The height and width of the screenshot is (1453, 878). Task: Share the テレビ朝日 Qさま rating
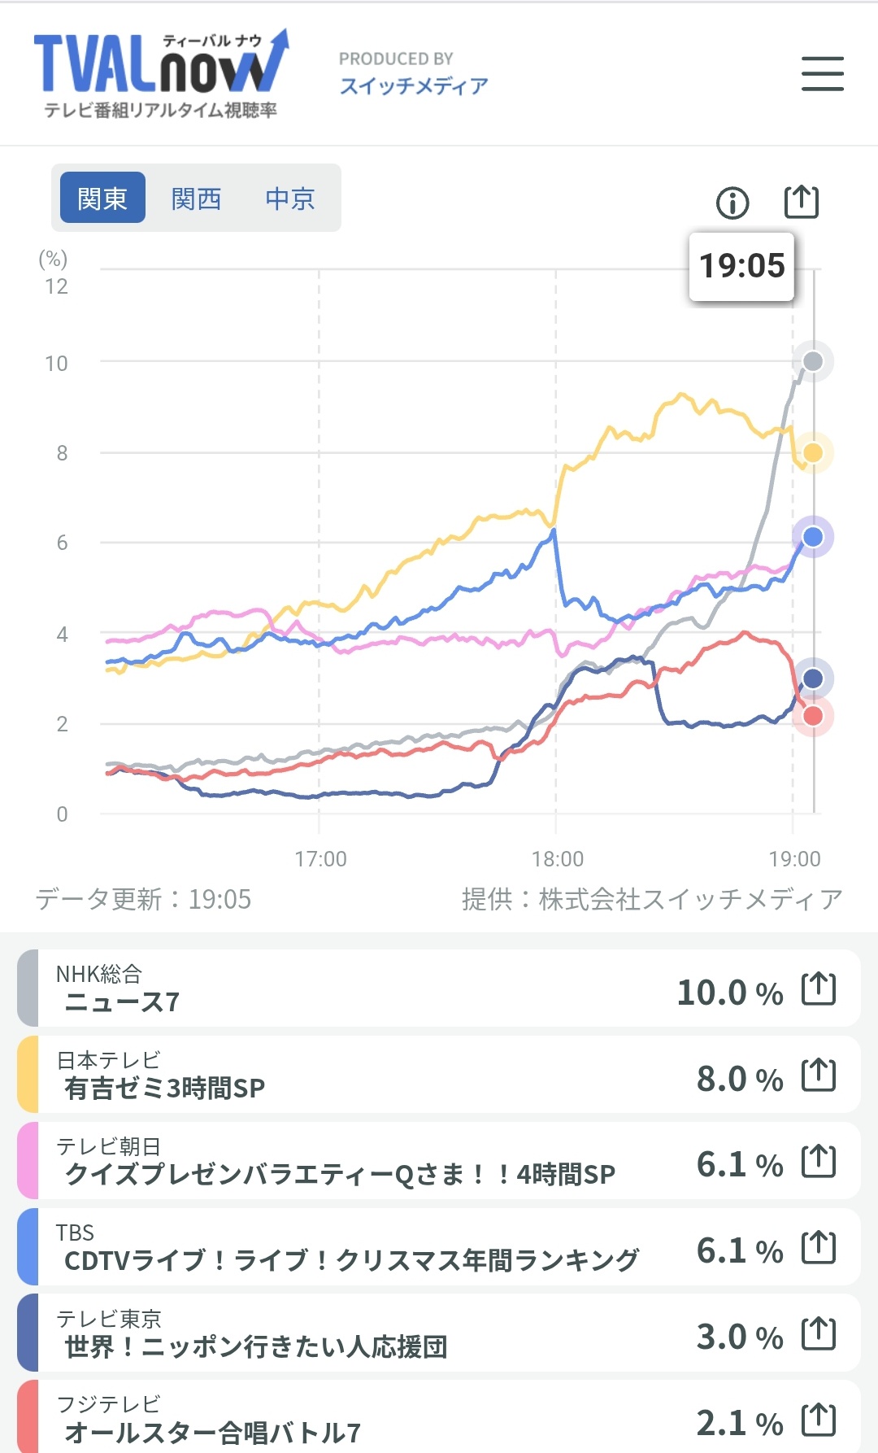818,1162
